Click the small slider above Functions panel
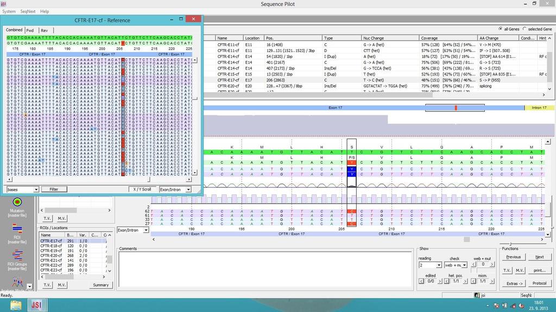Viewport: 556px width, 312px height. 510,244
